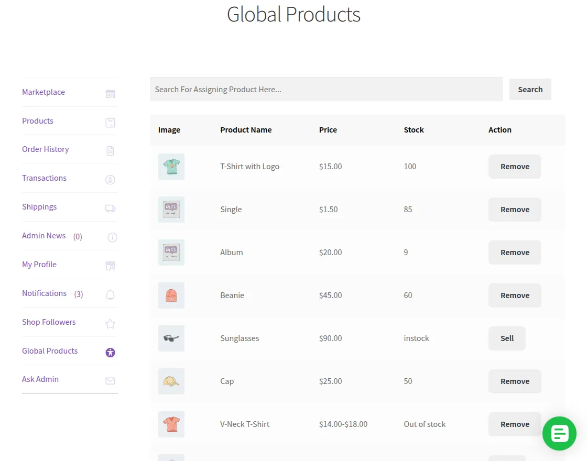Click the Beanie thumbnail image
This screenshot has width=587, height=461.
(x=171, y=295)
